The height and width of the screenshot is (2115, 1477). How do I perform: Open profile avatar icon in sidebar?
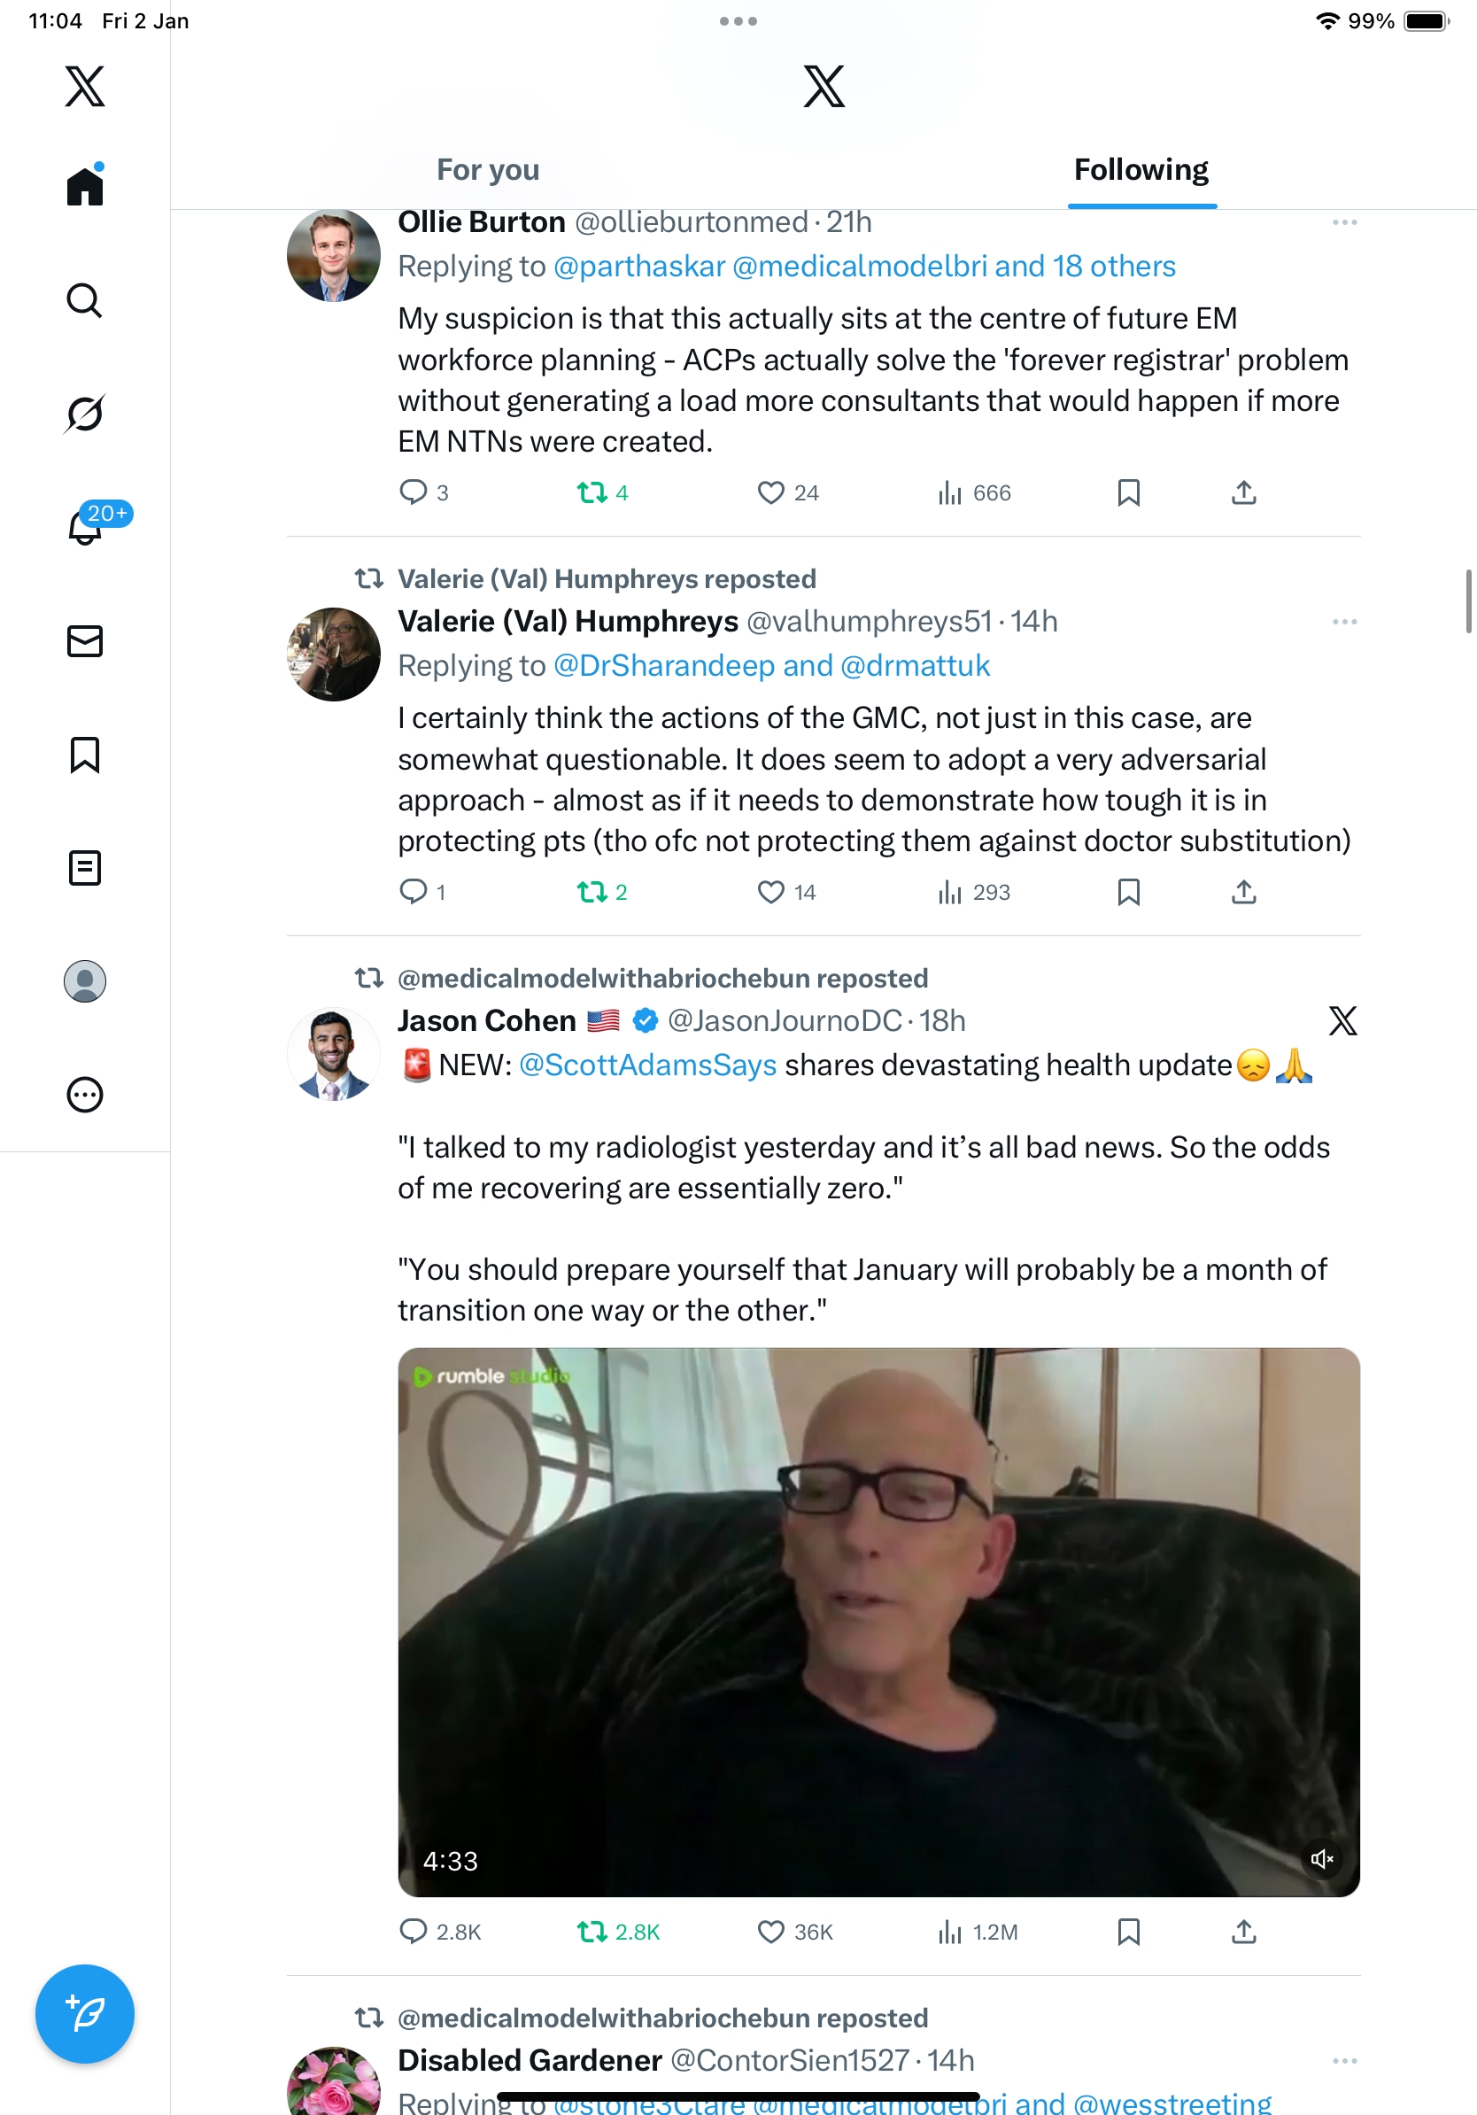click(85, 981)
